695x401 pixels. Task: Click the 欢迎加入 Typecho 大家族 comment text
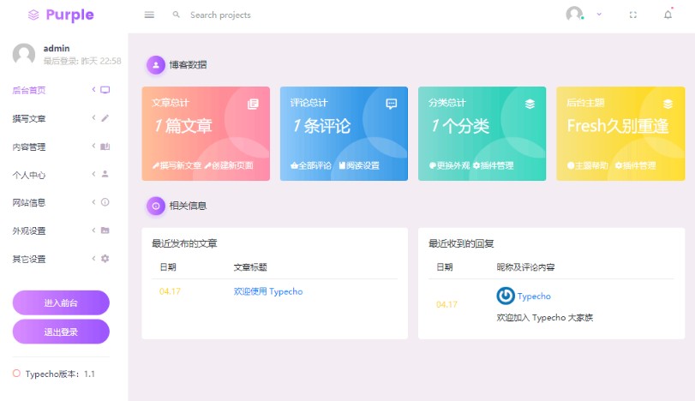[545, 318]
